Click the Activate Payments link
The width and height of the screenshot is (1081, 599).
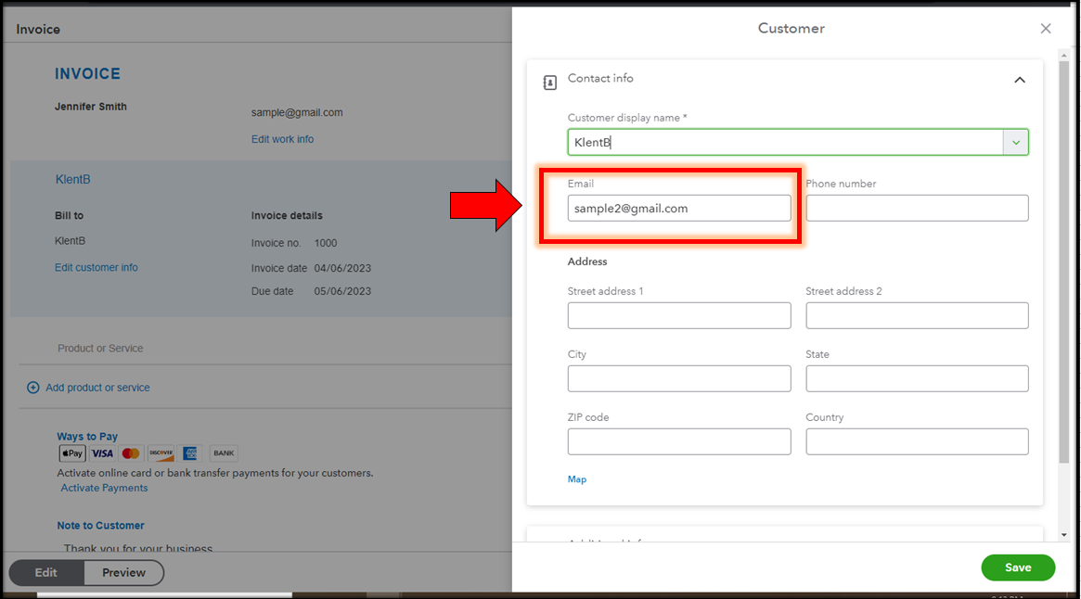(104, 488)
